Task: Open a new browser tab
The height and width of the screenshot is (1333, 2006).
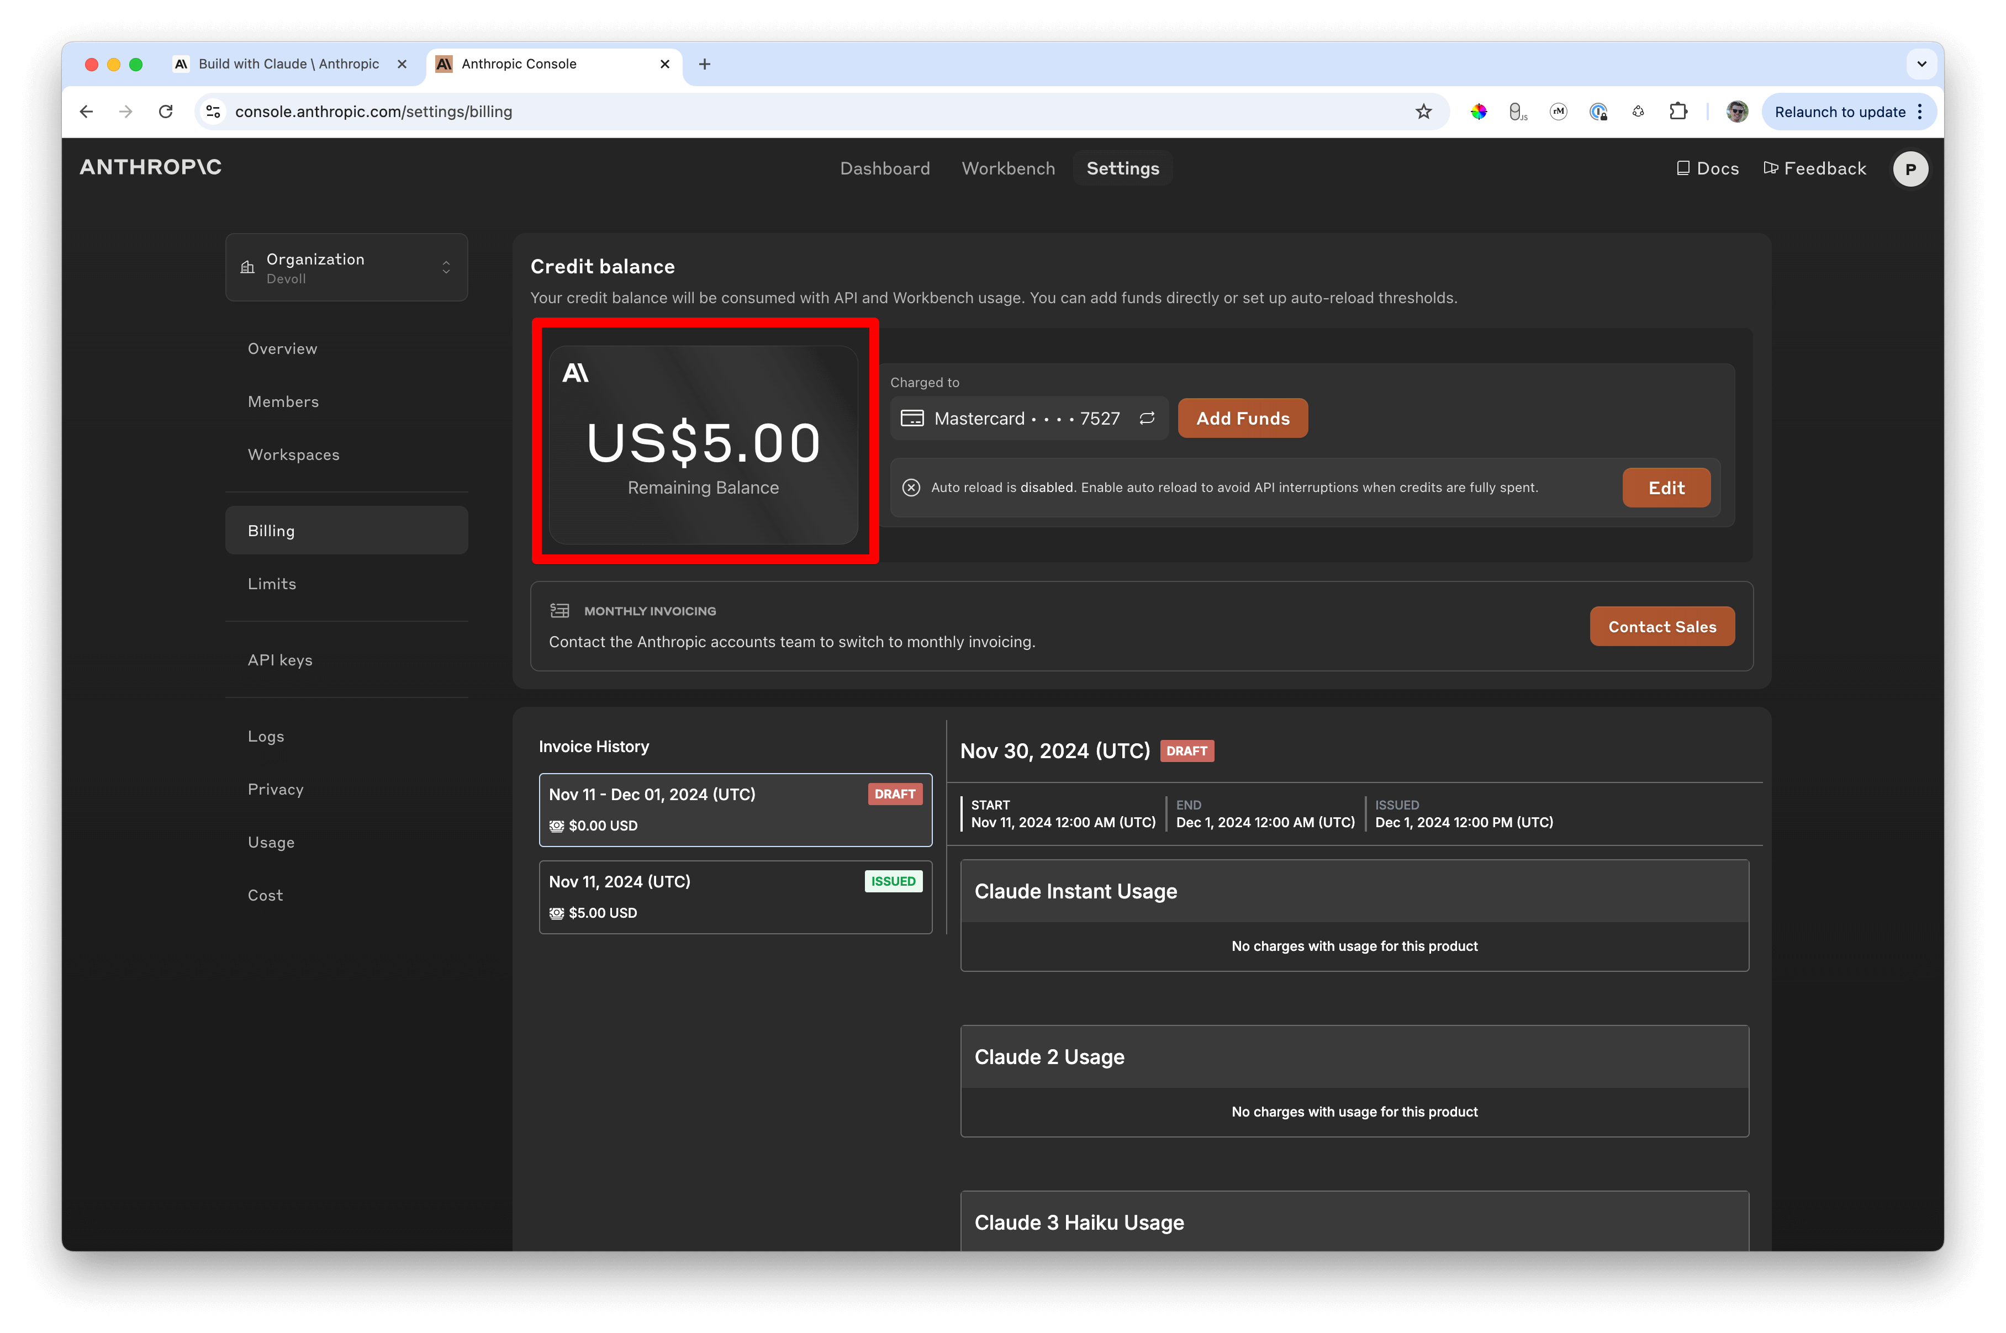Action: [x=704, y=64]
